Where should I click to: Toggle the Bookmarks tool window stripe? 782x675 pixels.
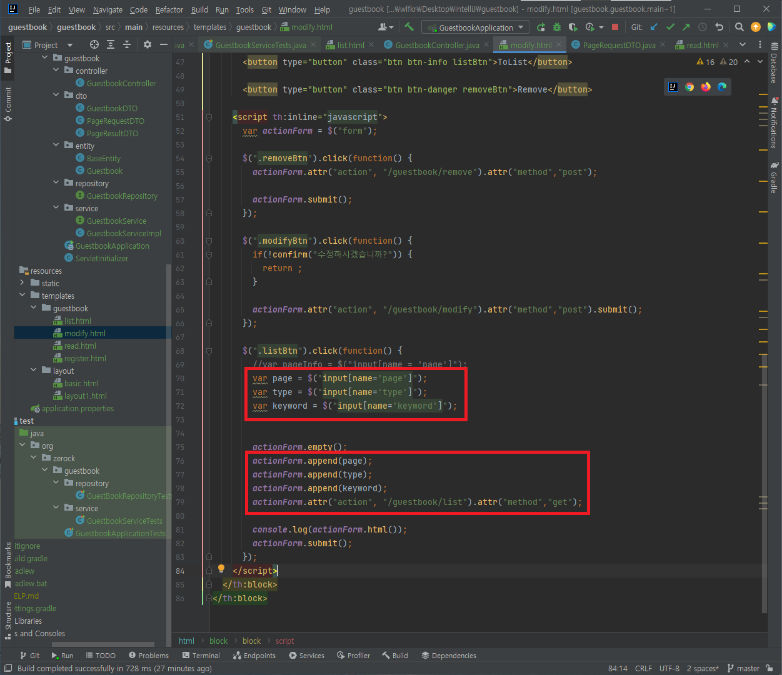tap(8, 564)
